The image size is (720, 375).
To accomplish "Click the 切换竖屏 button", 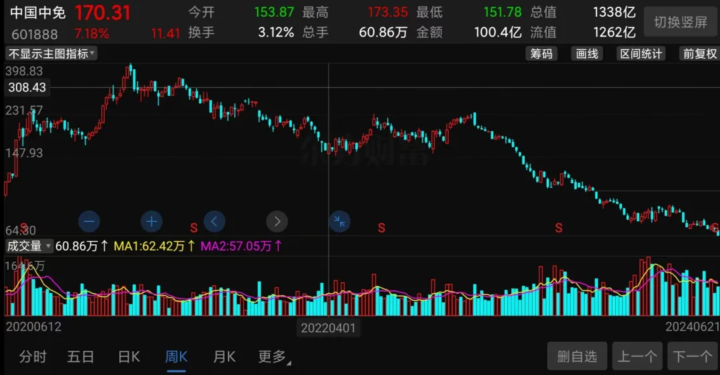I will click(681, 21).
